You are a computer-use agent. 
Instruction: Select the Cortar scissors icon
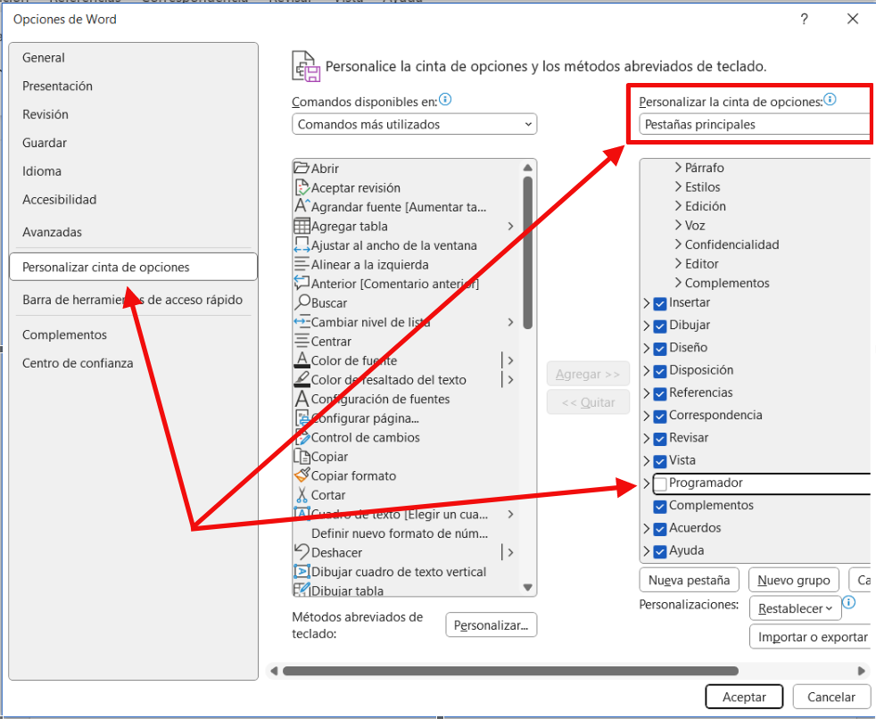click(x=302, y=495)
